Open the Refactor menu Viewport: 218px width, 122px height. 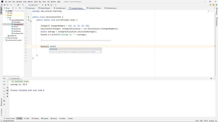(30, 2)
